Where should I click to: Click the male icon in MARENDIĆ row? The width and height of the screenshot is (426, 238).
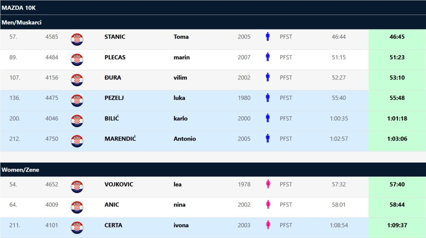267,139
